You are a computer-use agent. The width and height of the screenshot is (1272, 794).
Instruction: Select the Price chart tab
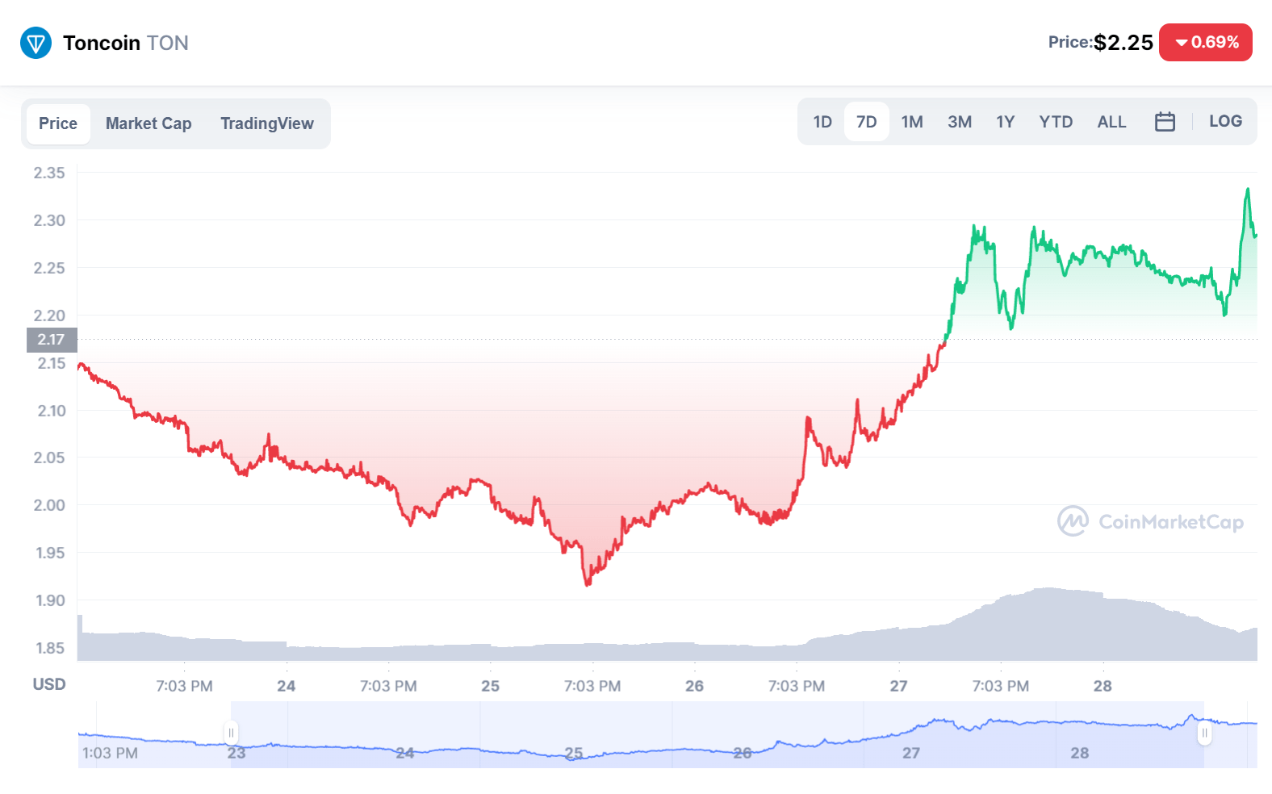[58, 123]
